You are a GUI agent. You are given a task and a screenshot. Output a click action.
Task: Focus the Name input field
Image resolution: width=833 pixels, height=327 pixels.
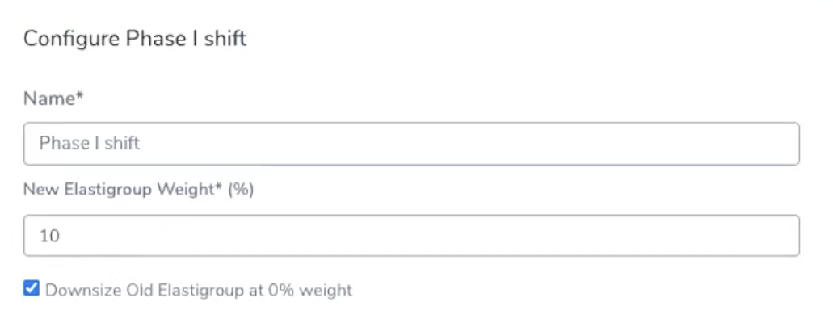pyautogui.click(x=411, y=144)
